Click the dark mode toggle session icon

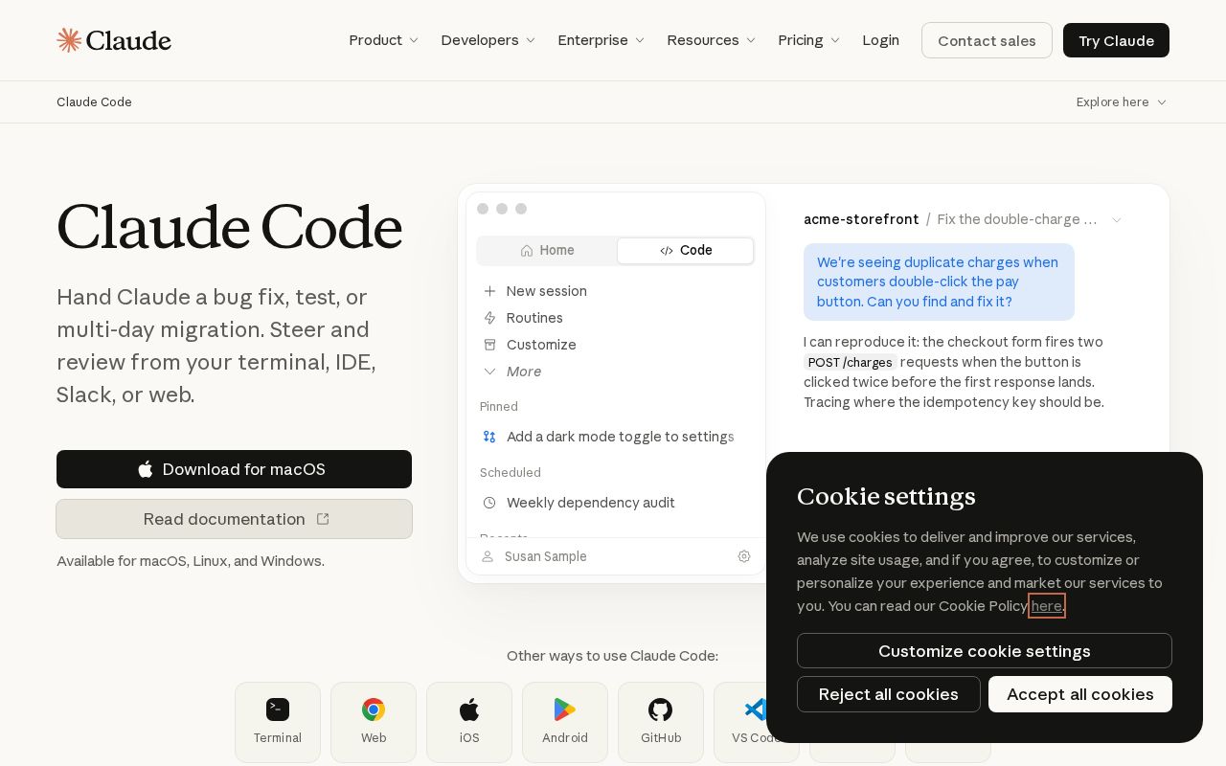tap(489, 437)
